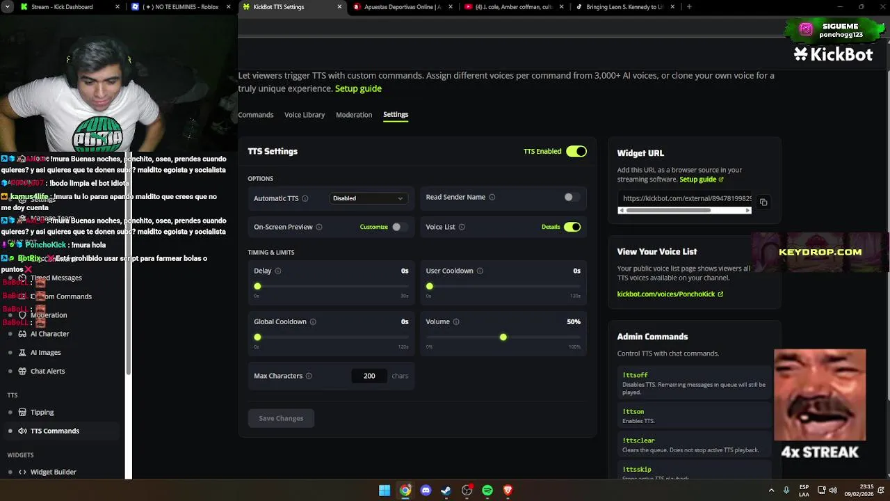Toggle the Voice List switch
The height and width of the screenshot is (501, 890).
tap(572, 228)
